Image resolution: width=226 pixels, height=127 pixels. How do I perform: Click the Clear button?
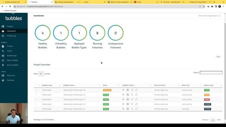[x=218, y=57]
